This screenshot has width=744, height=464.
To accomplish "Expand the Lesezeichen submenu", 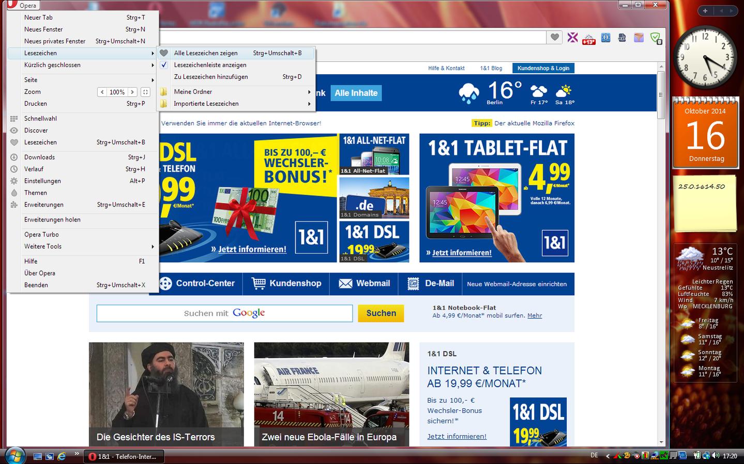I will (x=83, y=53).
